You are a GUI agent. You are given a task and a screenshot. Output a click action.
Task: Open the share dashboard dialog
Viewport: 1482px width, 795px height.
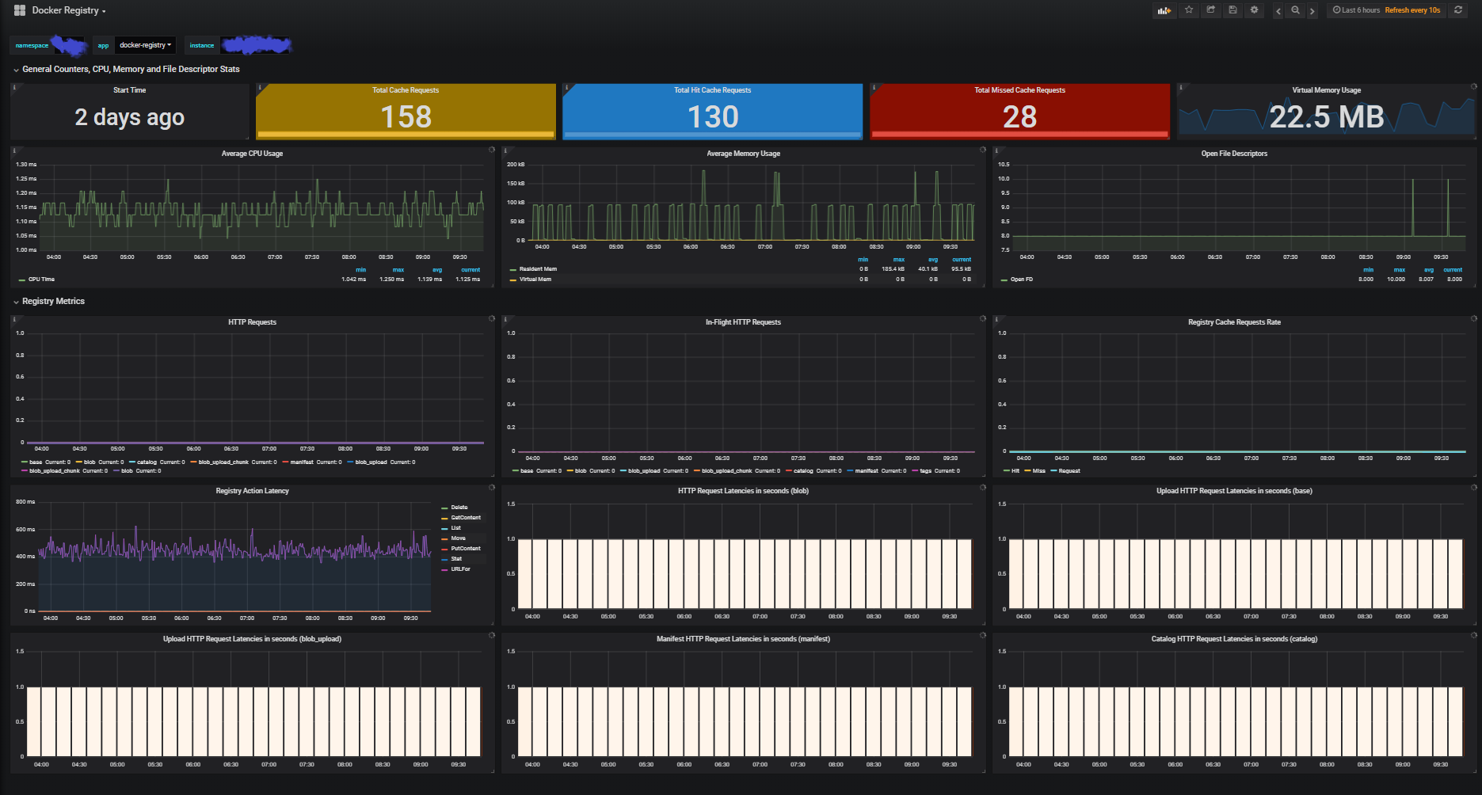1210,10
